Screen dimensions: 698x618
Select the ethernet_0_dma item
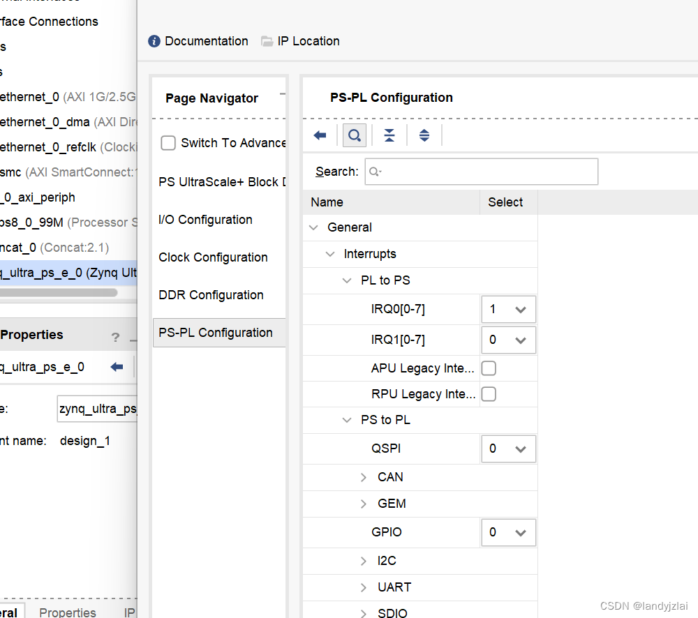point(68,122)
